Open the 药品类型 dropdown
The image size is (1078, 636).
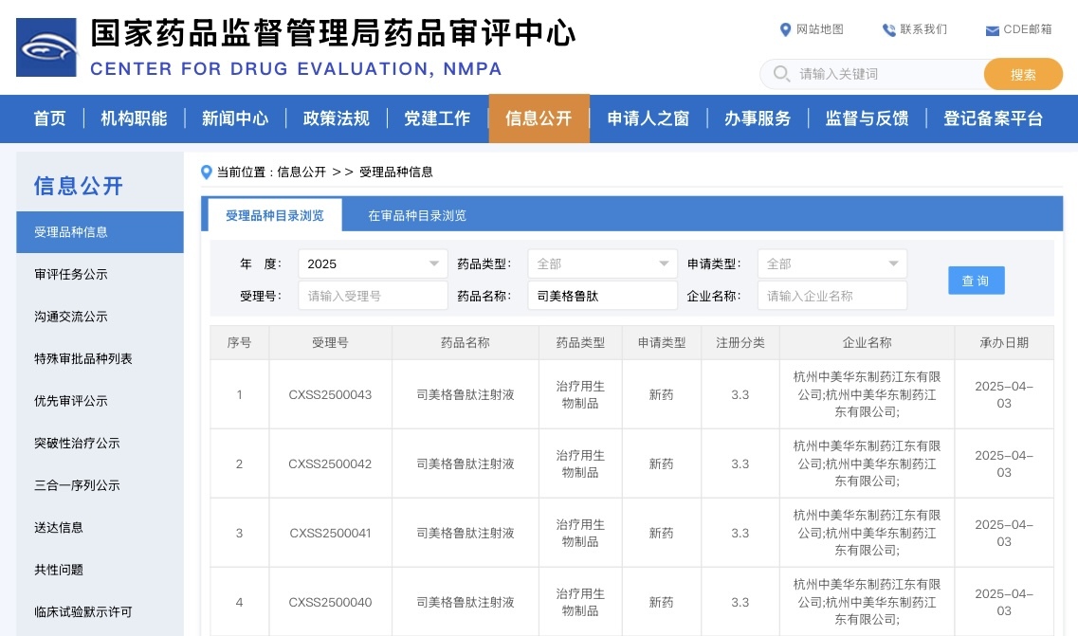point(602,263)
